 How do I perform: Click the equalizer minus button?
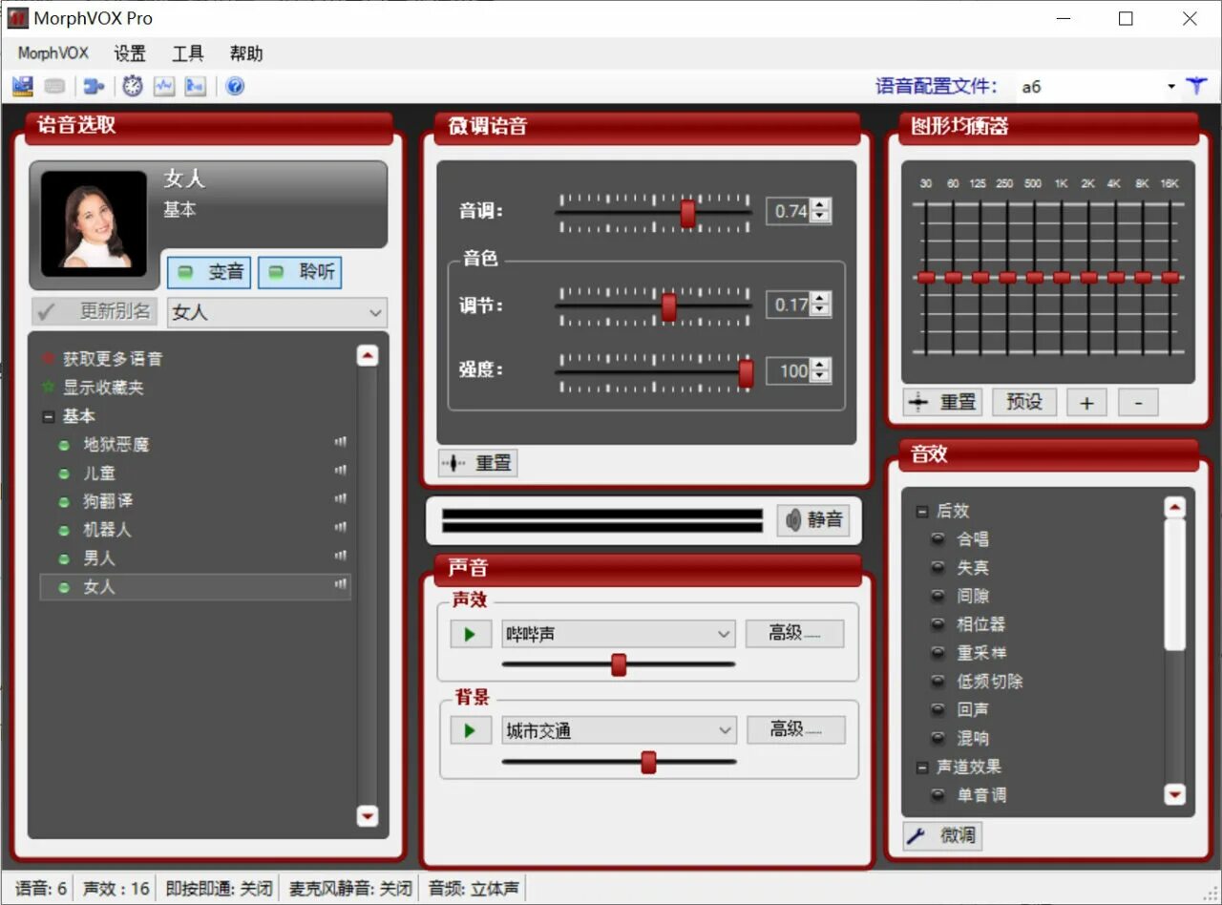pyautogui.click(x=1138, y=403)
